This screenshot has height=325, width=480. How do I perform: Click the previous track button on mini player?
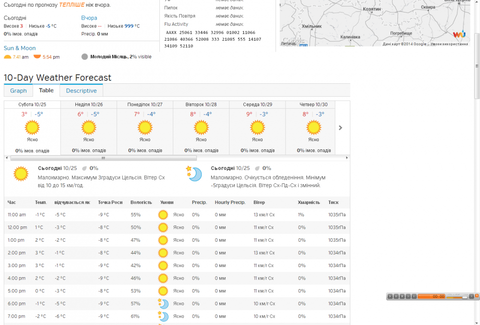[408, 296]
